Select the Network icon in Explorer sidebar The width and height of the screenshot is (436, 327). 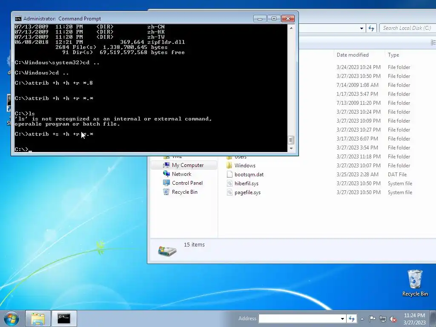[x=166, y=174]
